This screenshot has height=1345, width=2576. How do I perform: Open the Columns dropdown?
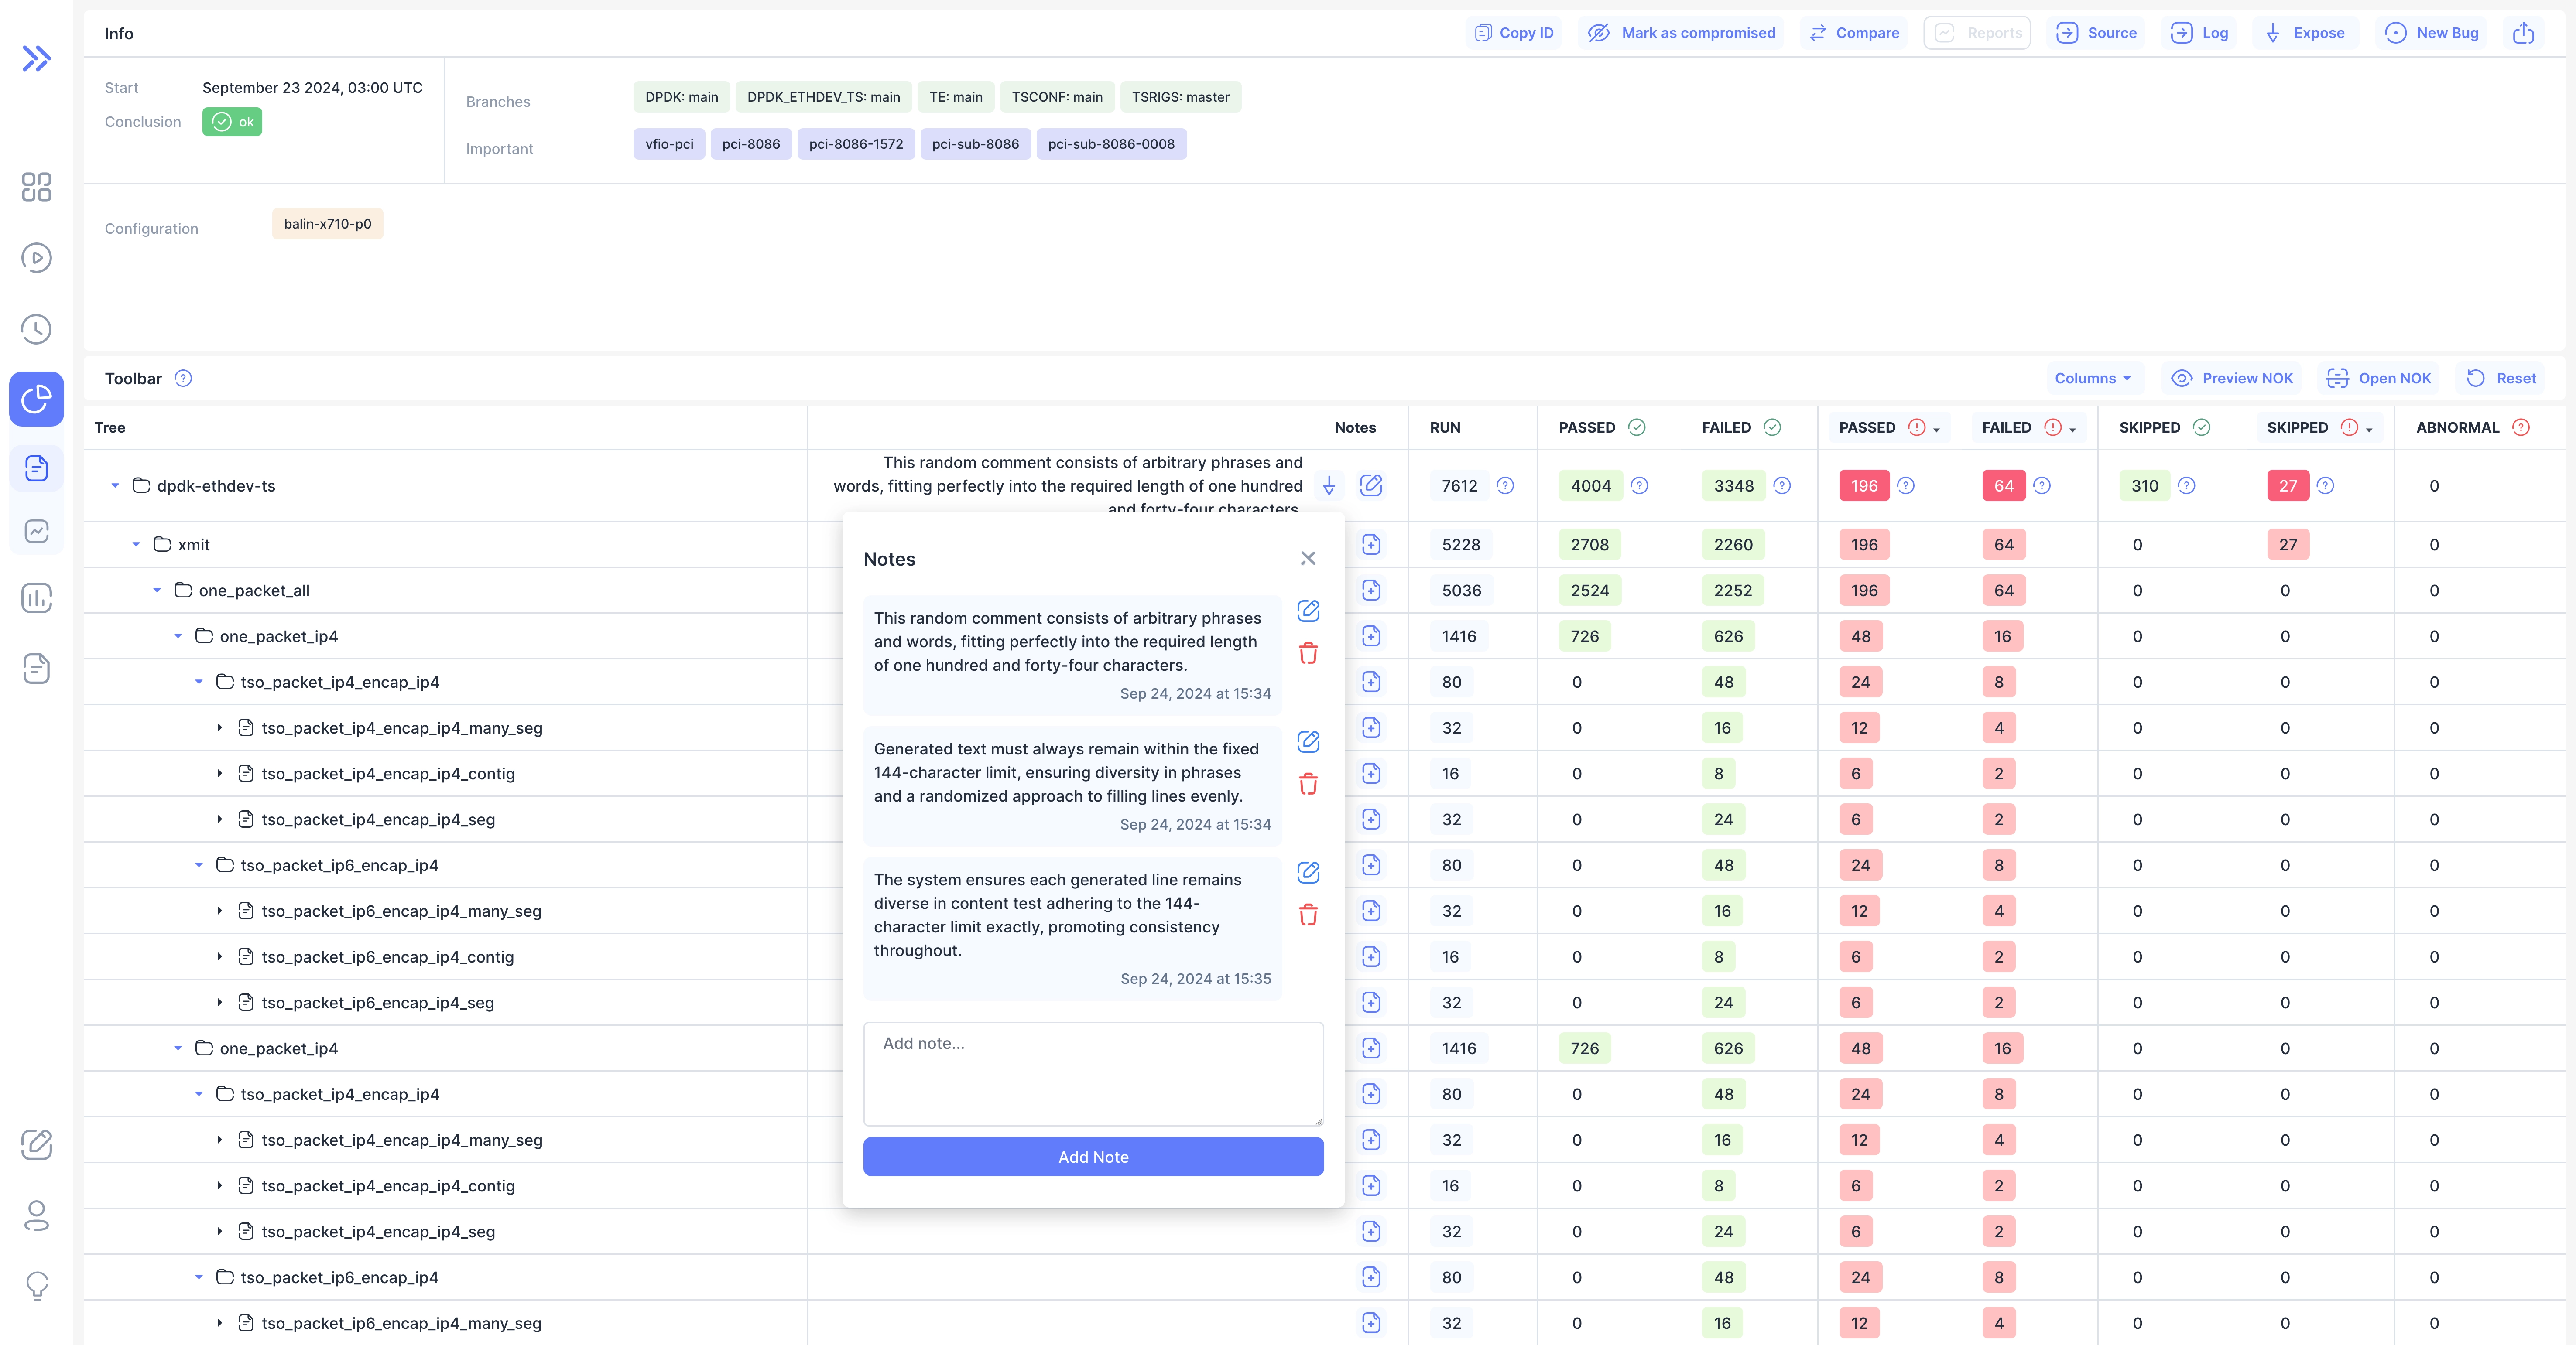coord(2092,378)
